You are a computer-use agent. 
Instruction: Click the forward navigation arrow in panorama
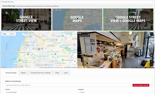[x=119, y=55]
